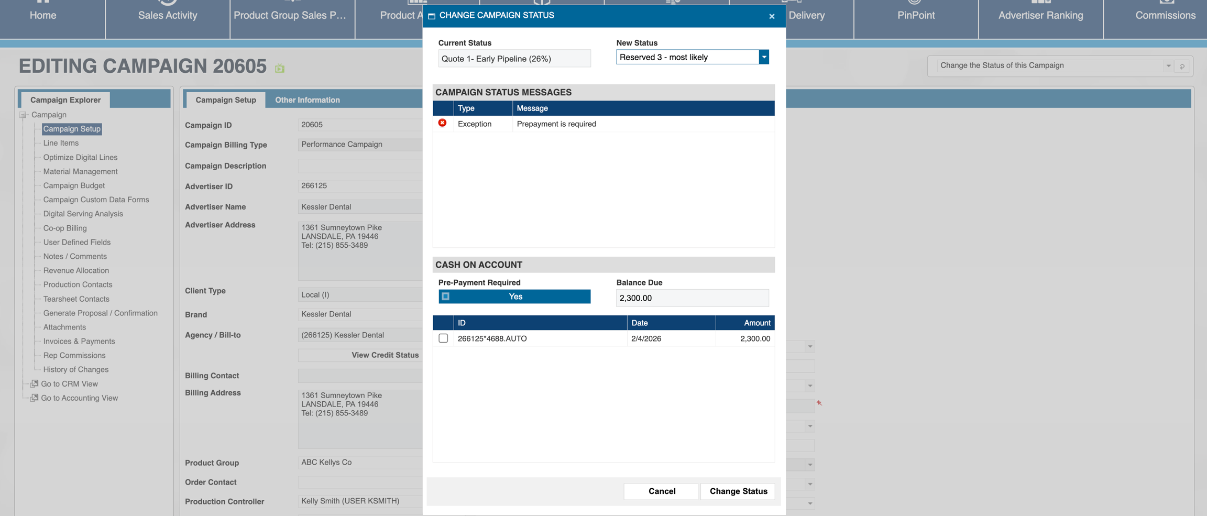Click the refresh icon beside status selector
Viewport: 1207px width, 516px height.
tap(1182, 66)
